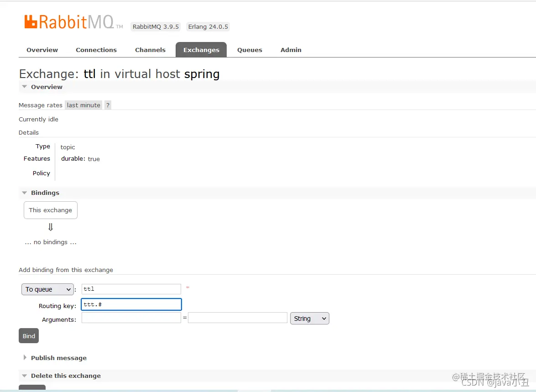The image size is (536, 392).
Task: Focus the queue name field containing ttl
Action: click(x=131, y=289)
